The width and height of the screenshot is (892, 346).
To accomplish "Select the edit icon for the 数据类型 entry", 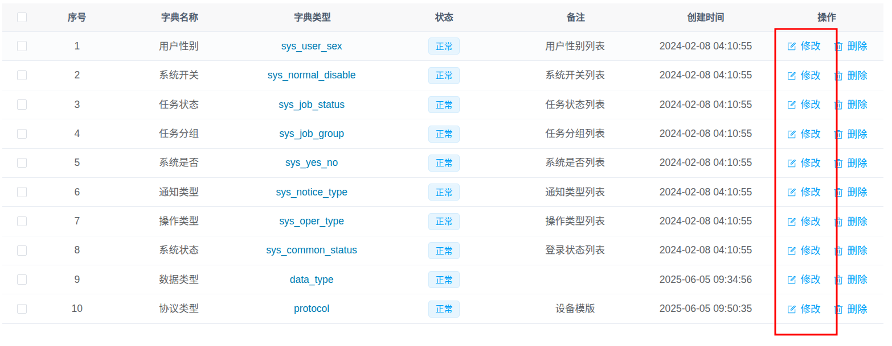I will [791, 280].
